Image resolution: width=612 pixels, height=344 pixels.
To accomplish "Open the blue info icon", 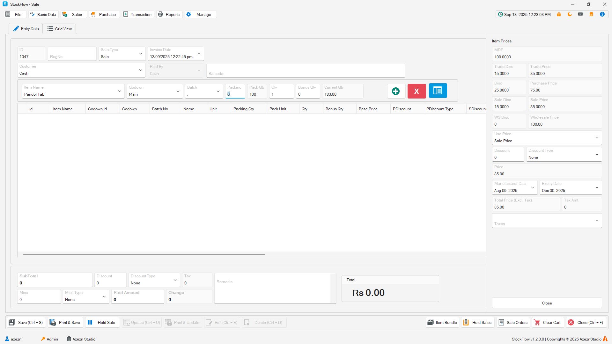I will pyautogui.click(x=602, y=14).
